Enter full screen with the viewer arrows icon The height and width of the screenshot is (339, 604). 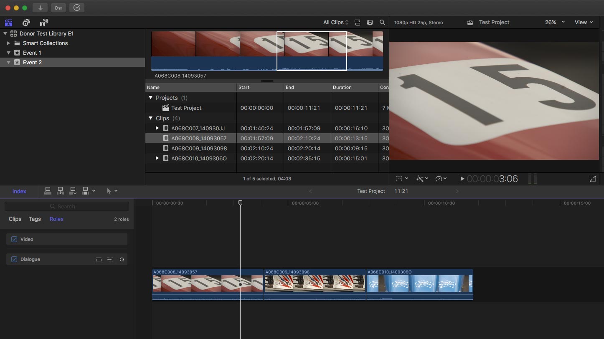[x=592, y=179]
